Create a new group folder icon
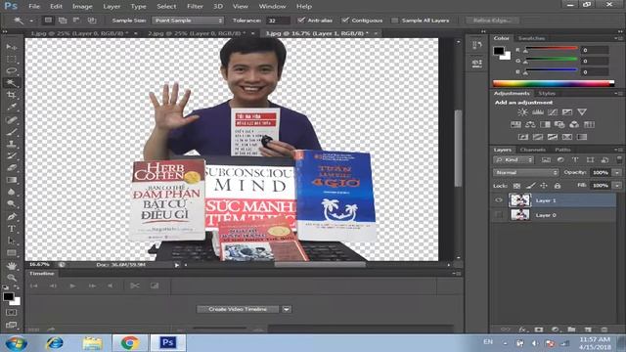The height and width of the screenshot is (352, 626). tap(571, 330)
